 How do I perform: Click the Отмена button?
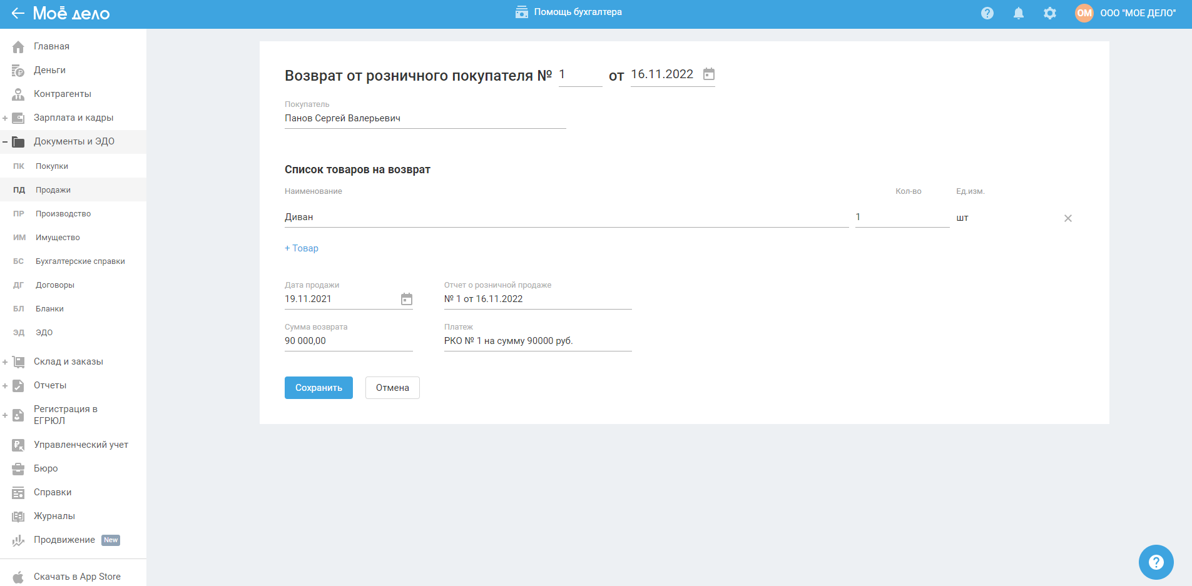coord(392,388)
